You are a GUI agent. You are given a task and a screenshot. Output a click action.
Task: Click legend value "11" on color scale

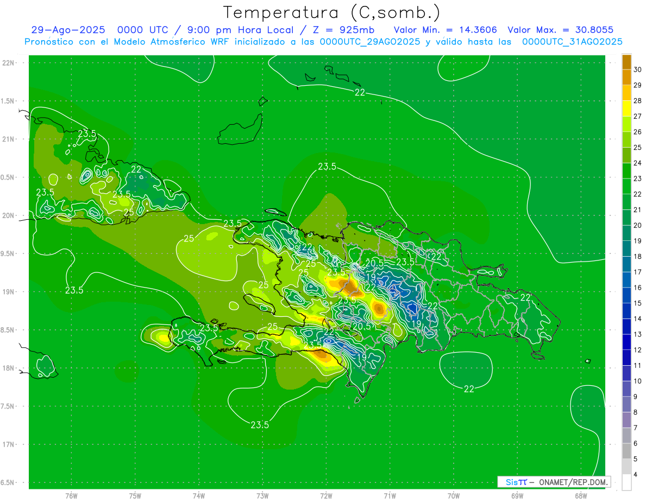click(638, 365)
